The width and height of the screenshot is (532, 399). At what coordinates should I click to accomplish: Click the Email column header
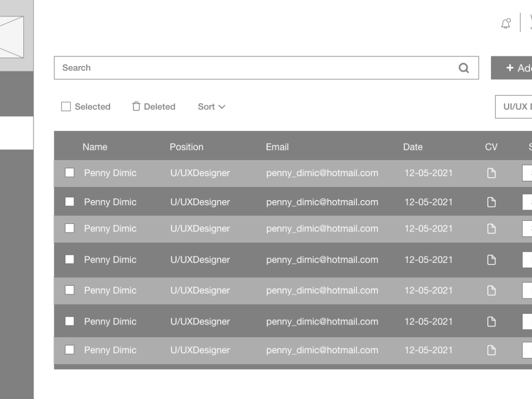277,147
